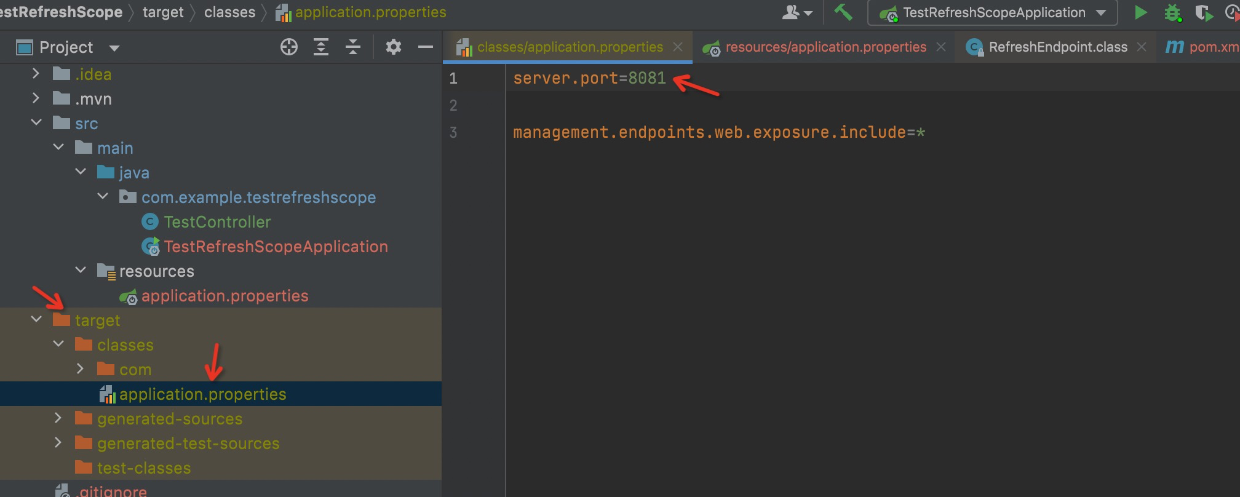
Task: Click classes in navigation breadcrumb
Action: (229, 12)
